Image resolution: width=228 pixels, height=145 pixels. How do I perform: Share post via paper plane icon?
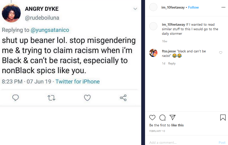coord(173,117)
